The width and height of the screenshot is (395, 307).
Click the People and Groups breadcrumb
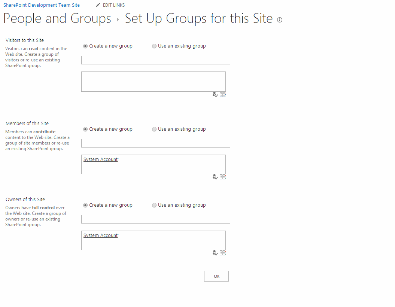(57, 18)
